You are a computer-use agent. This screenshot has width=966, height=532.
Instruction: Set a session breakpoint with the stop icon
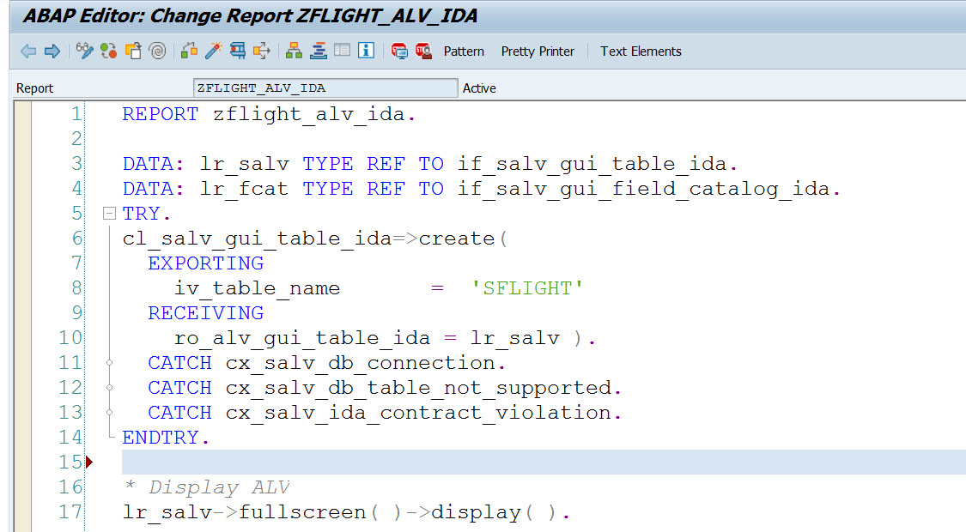398,51
